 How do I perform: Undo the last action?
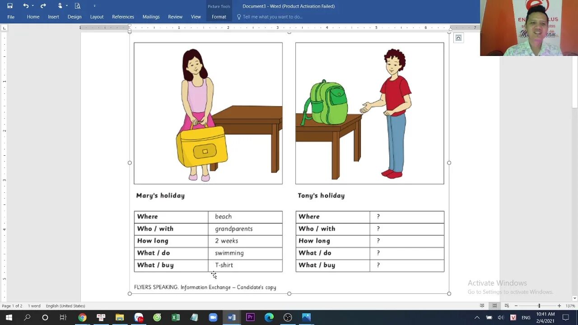coord(26,6)
